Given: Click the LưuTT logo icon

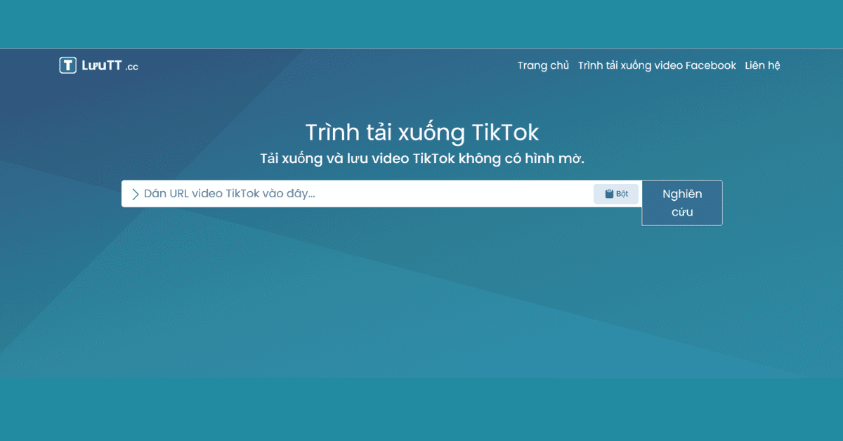Looking at the screenshot, I should pos(67,65).
